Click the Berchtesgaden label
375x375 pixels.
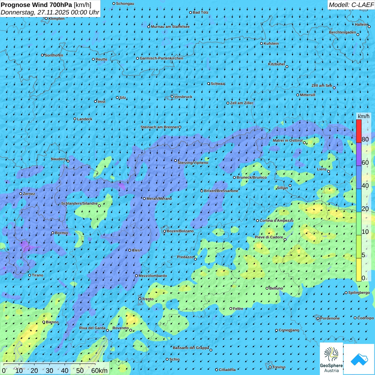click(x=343, y=32)
